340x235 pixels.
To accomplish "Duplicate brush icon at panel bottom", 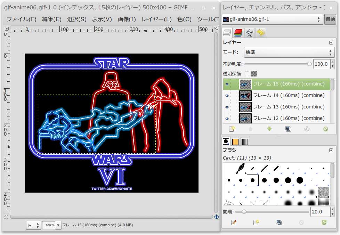I will [278, 222].
